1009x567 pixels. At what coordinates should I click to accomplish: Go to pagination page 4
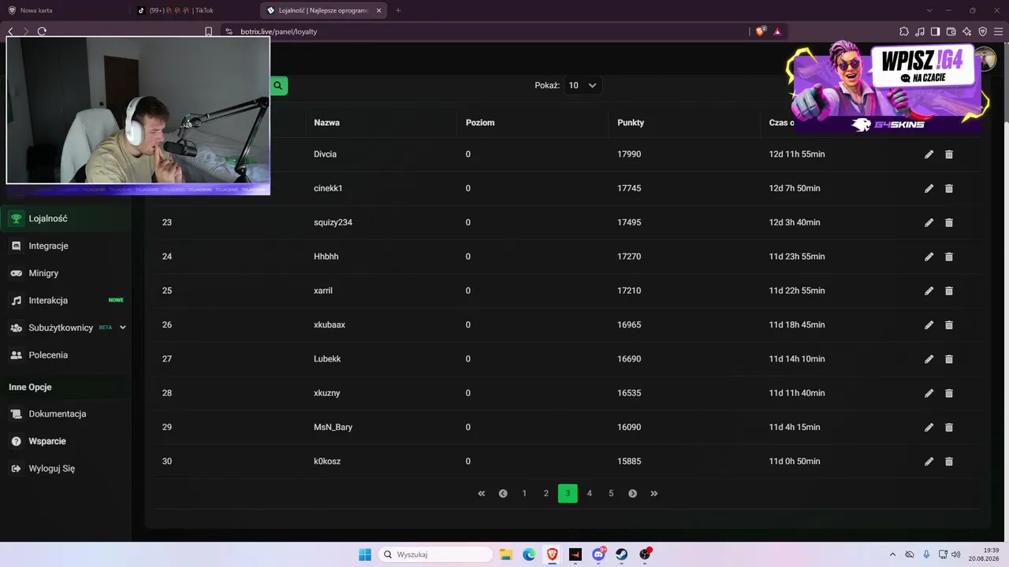[x=589, y=494]
